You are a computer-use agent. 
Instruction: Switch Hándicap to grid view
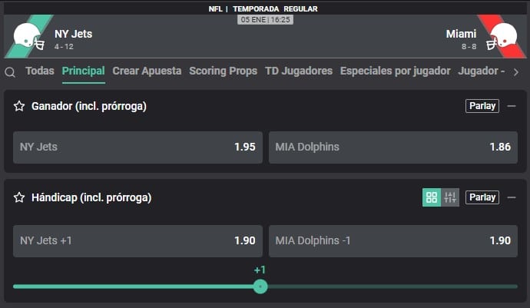[432, 197]
